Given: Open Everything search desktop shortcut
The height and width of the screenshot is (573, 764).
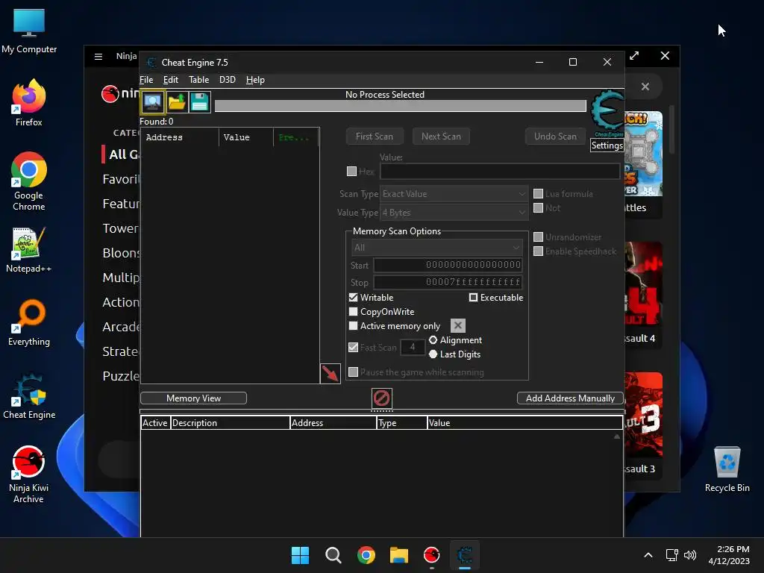Looking at the screenshot, I should click(29, 322).
